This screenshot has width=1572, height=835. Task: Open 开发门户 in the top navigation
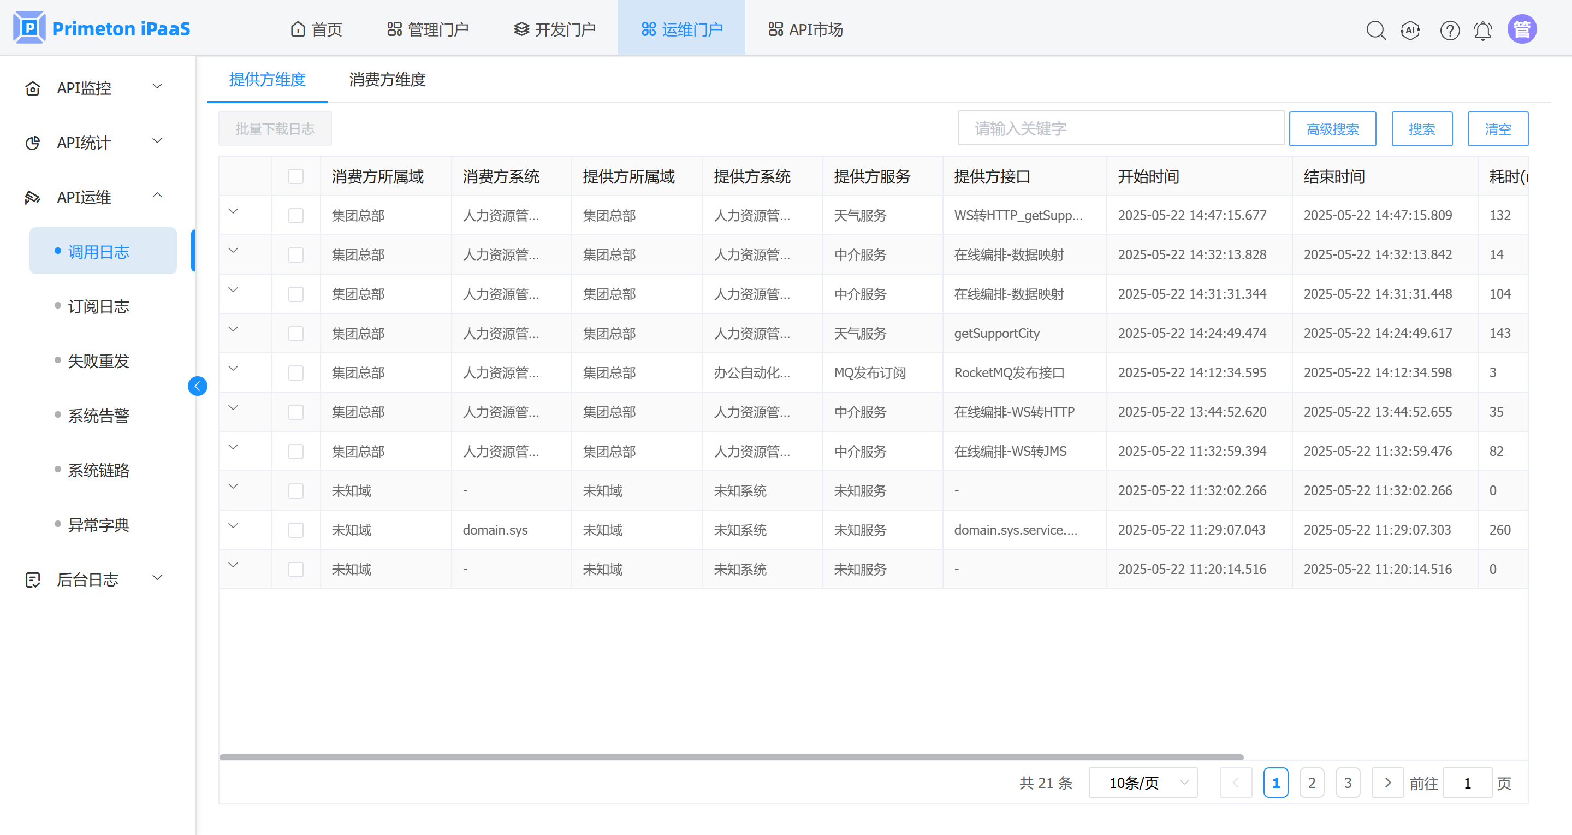tap(554, 29)
